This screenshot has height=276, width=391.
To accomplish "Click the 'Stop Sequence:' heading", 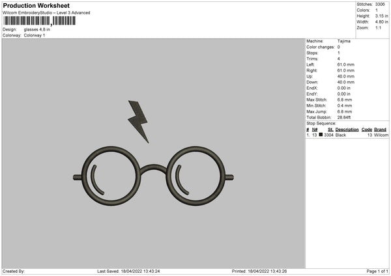I will click(x=321, y=124).
